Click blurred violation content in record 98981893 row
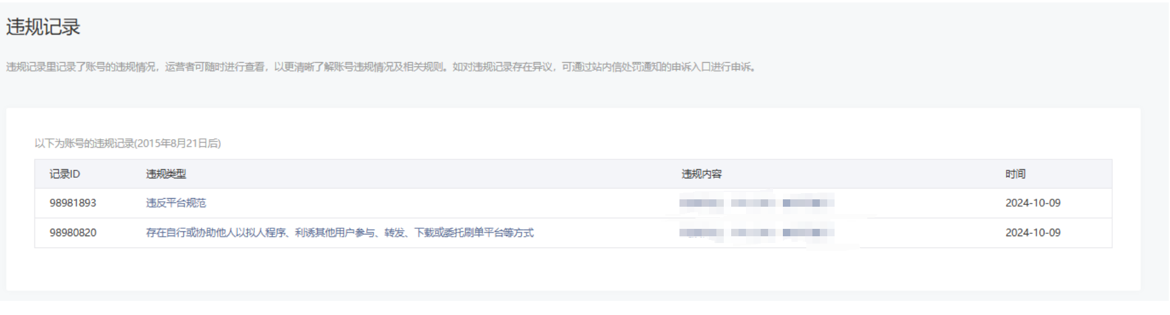This screenshot has height=315, width=1170. point(756,203)
